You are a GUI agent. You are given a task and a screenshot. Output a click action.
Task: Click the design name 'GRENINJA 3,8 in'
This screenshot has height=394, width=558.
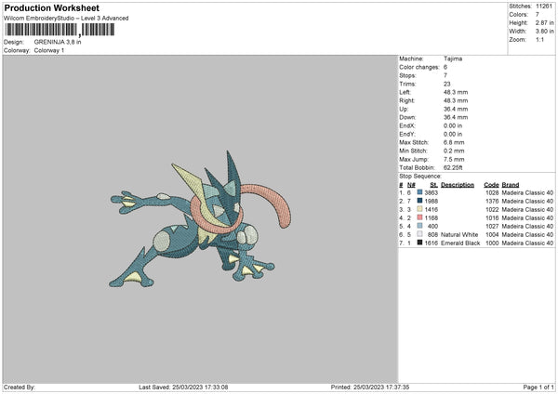tap(58, 42)
